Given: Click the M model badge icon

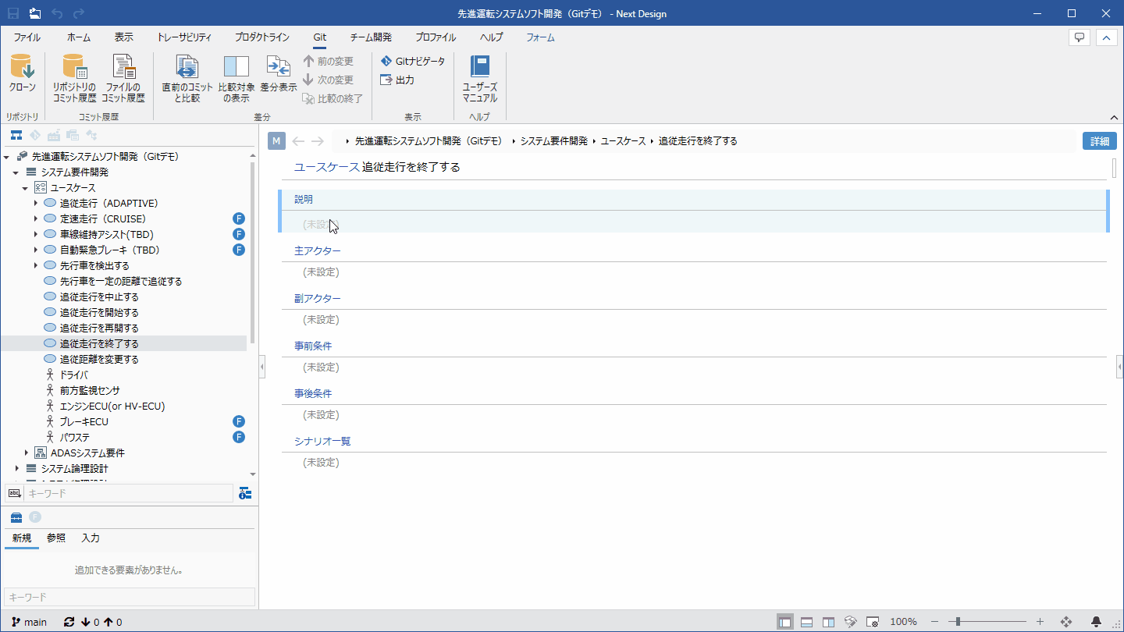Looking at the screenshot, I should (276, 141).
